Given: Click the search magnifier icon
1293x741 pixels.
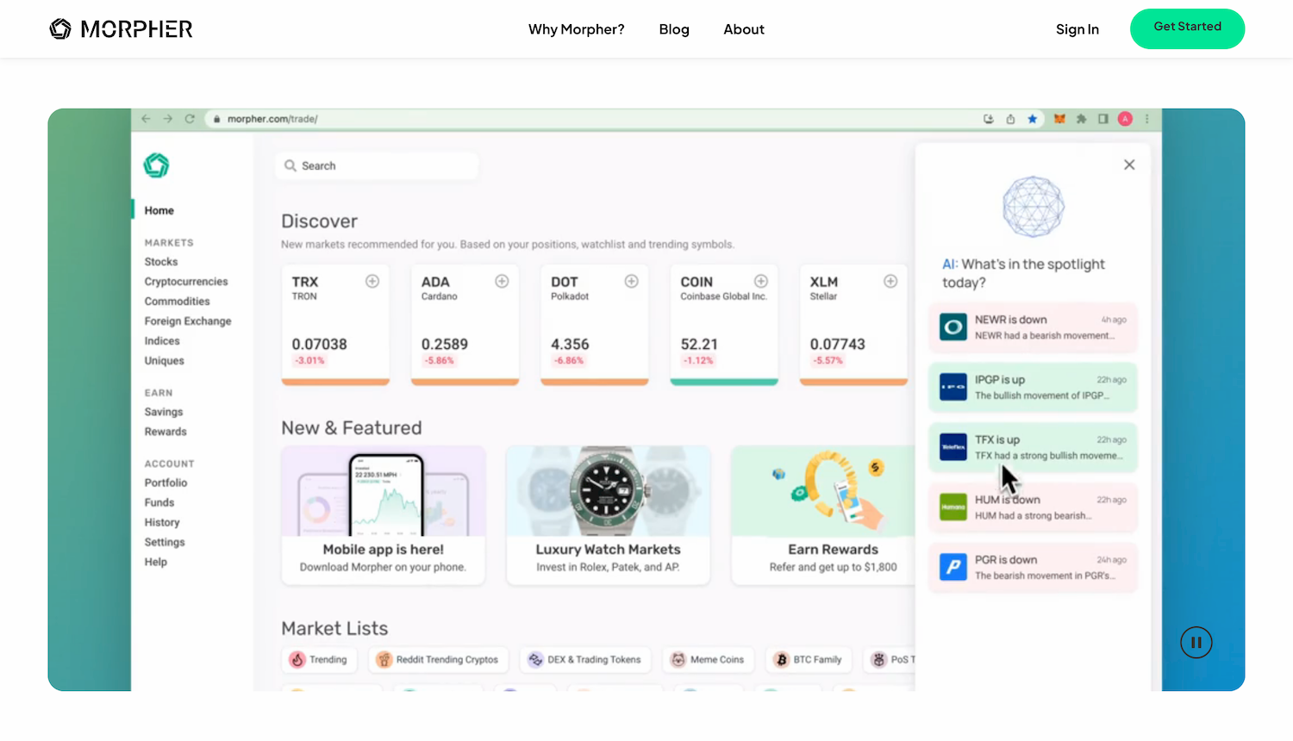Looking at the screenshot, I should pyautogui.click(x=290, y=165).
